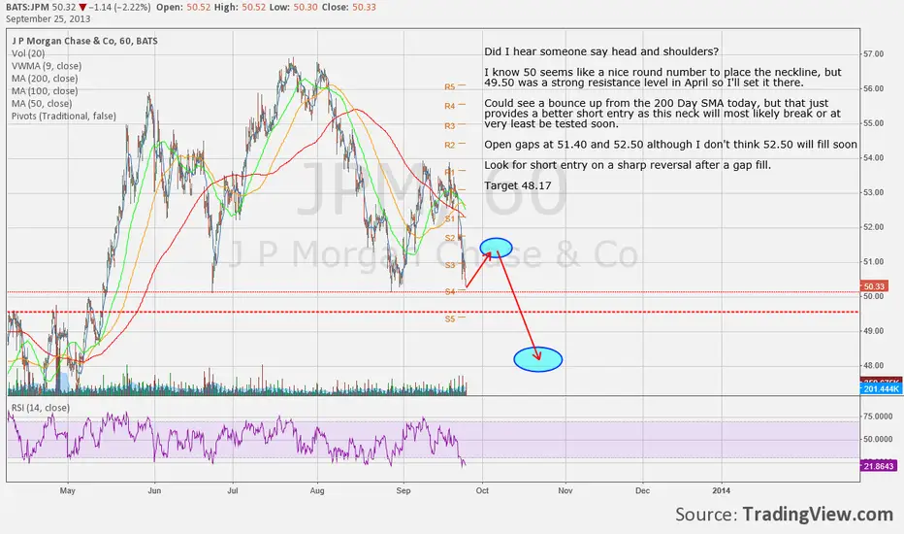904x534 pixels.
Task: Click the Oct label on time axis
Action: pyautogui.click(x=482, y=490)
